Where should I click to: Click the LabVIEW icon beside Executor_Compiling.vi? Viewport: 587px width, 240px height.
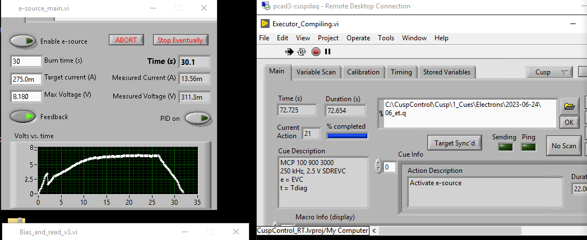point(265,24)
